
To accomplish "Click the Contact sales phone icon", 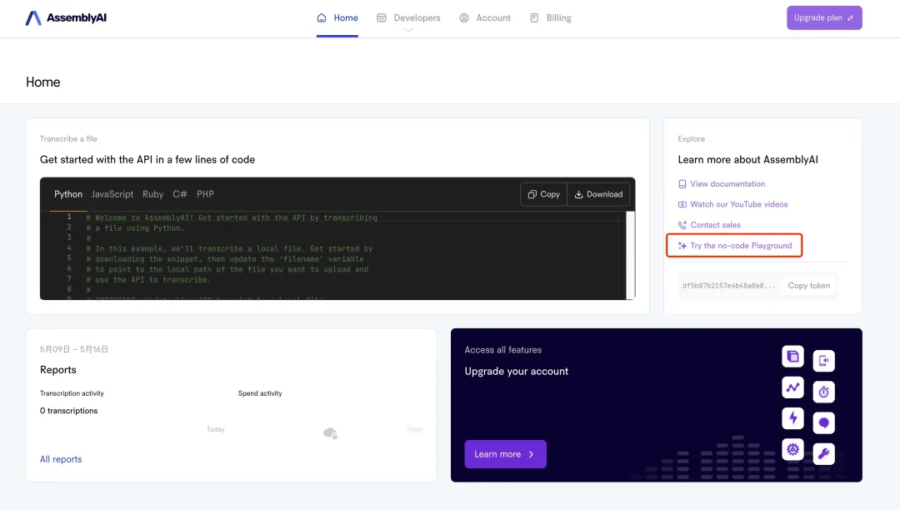I will (682, 225).
